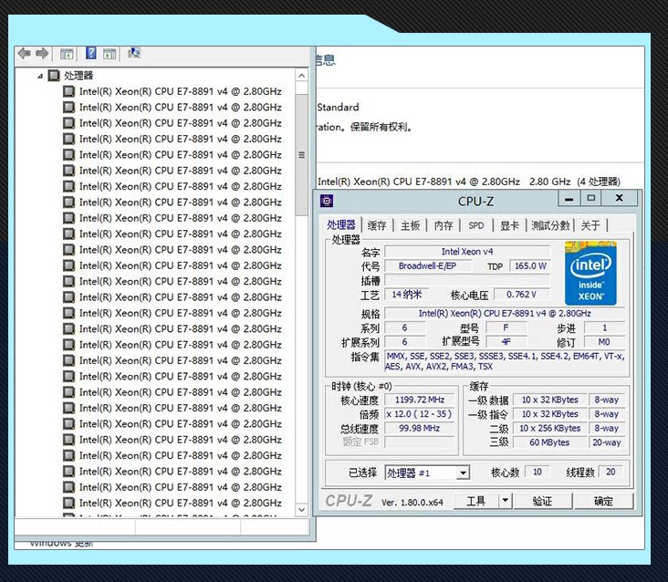Maximize the CPU-Z window

[x=591, y=198]
